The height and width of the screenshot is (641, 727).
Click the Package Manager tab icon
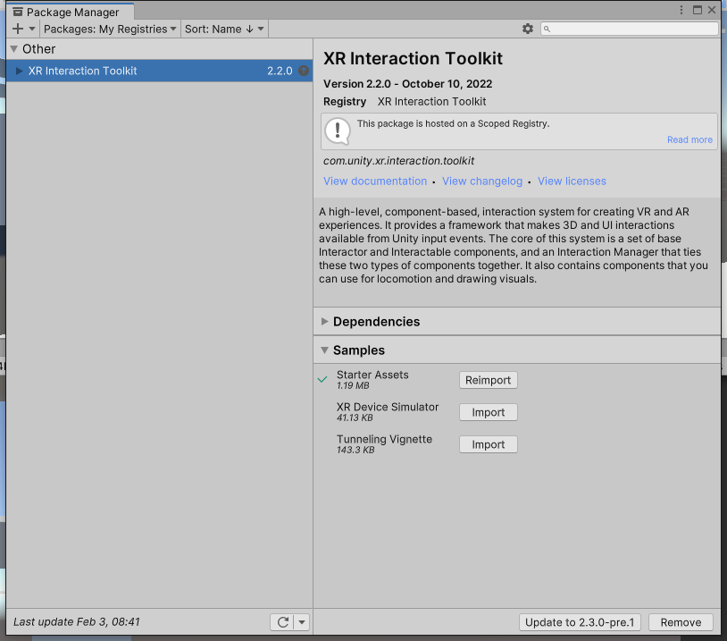pyautogui.click(x=18, y=12)
